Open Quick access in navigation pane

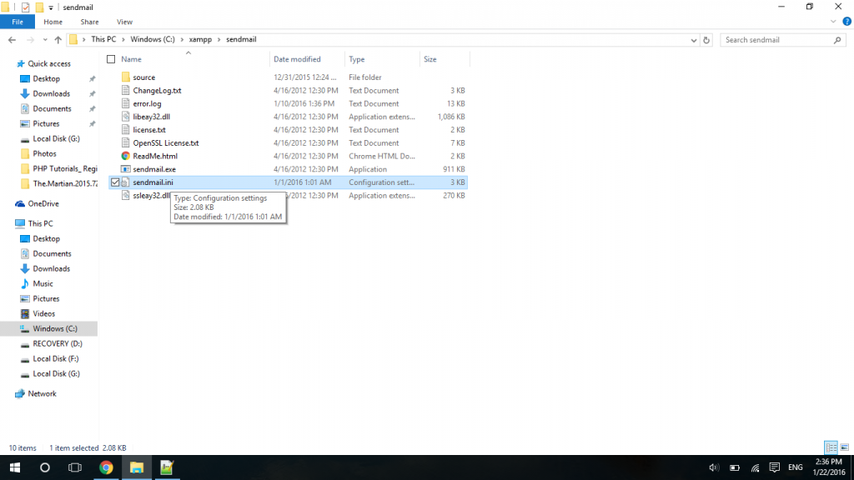[x=49, y=63]
